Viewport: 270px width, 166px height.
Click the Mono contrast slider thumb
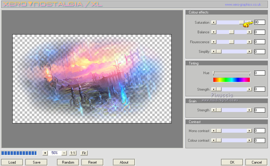click(219, 131)
